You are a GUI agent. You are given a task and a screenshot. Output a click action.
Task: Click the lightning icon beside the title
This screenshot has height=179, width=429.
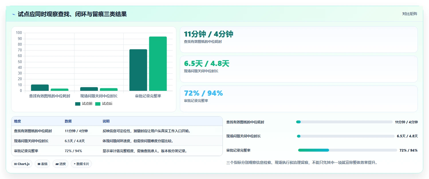click(14, 14)
